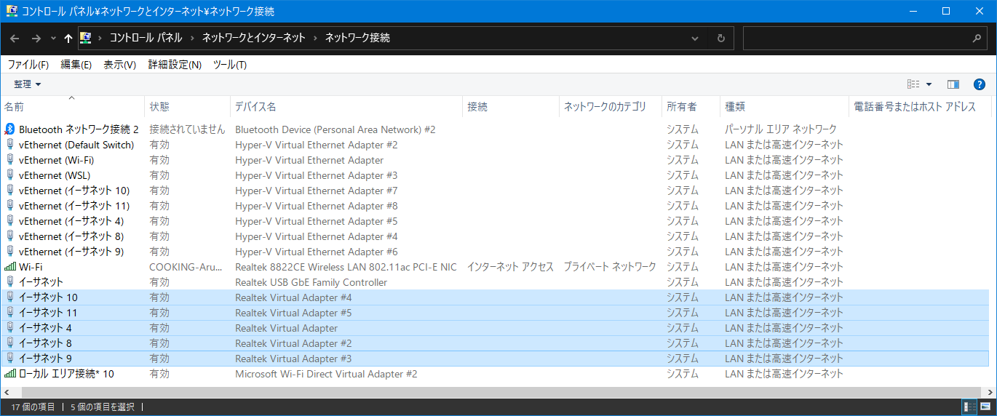Open the 詳細設定(N) menu

pyautogui.click(x=175, y=65)
